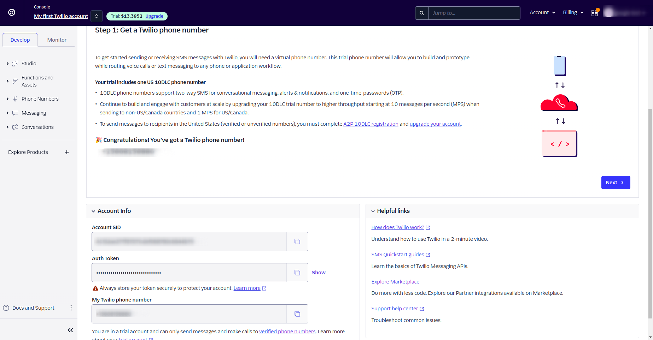Open the account switcher dropdown
653x340 pixels.
pos(97,16)
